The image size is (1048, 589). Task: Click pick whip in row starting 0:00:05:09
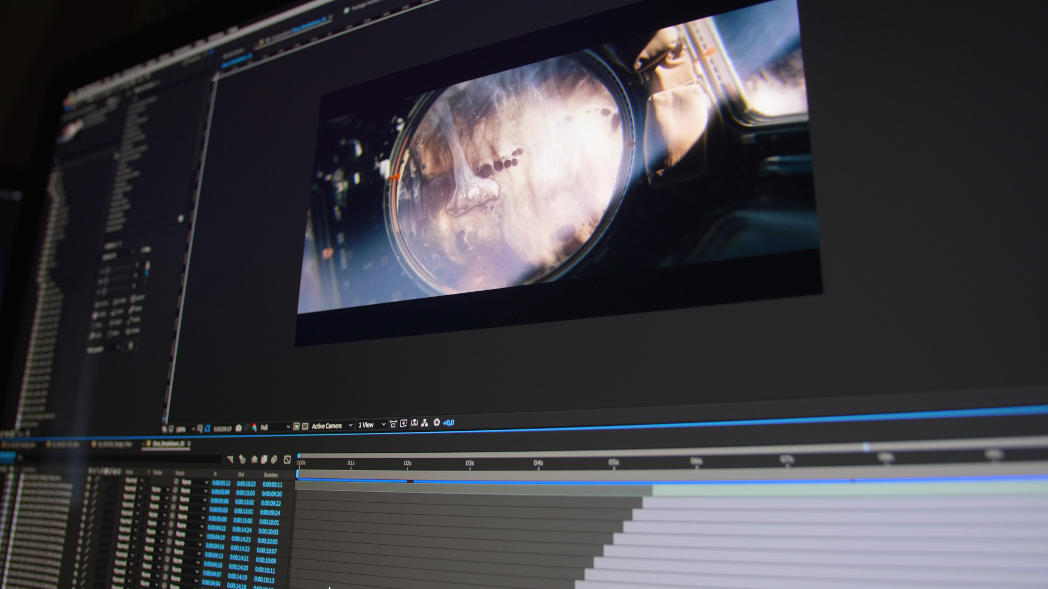[175, 491]
